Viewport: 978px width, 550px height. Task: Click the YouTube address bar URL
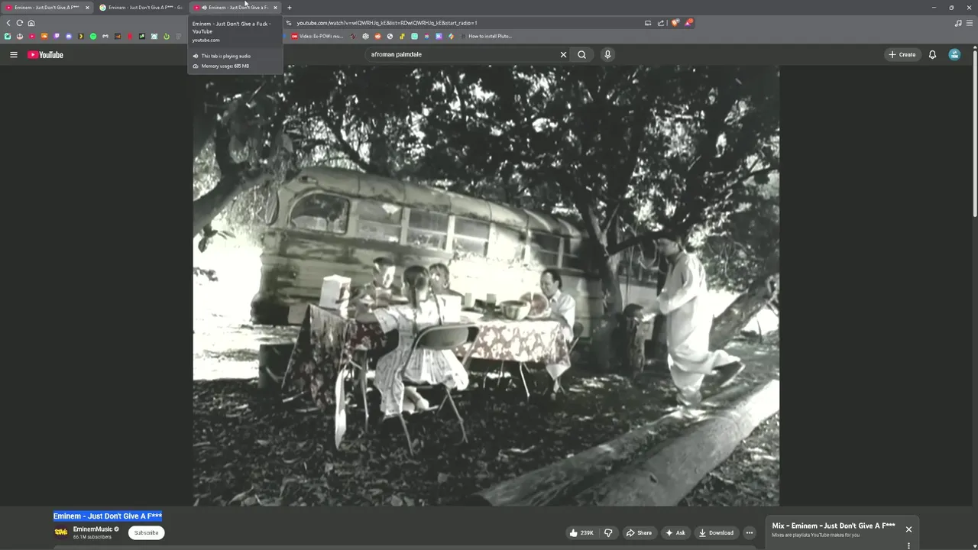coord(387,23)
